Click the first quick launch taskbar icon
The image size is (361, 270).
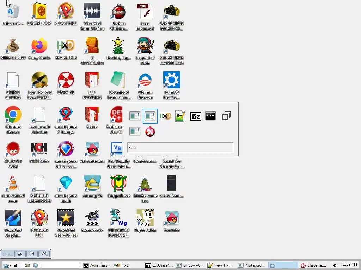[x=27, y=265]
